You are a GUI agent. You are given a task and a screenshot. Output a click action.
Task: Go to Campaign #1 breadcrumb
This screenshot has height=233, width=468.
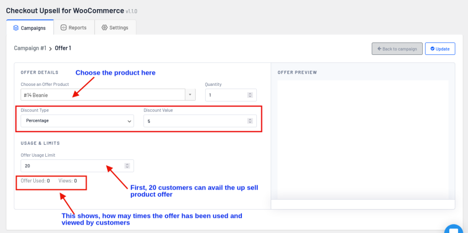point(30,48)
